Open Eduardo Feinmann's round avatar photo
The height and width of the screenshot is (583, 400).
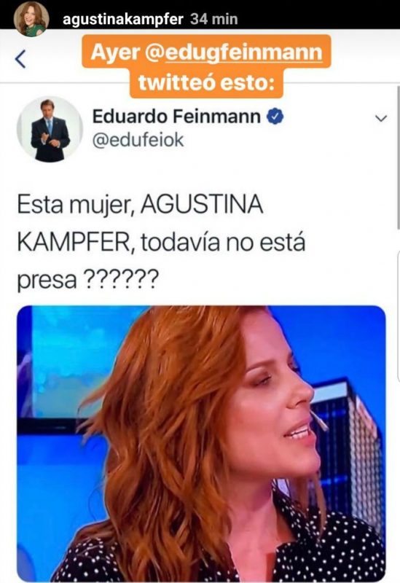pos(50,130)
